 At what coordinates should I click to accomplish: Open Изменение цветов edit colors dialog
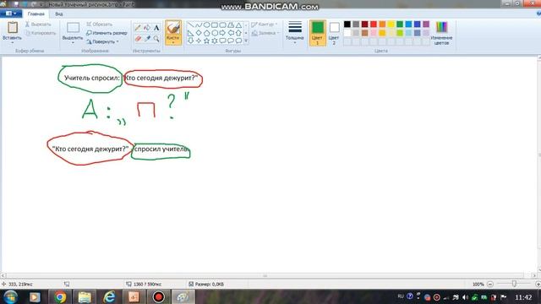pos(441,33)
